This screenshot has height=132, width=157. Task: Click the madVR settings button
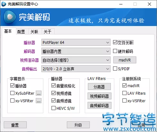click(x=125, y=60)
